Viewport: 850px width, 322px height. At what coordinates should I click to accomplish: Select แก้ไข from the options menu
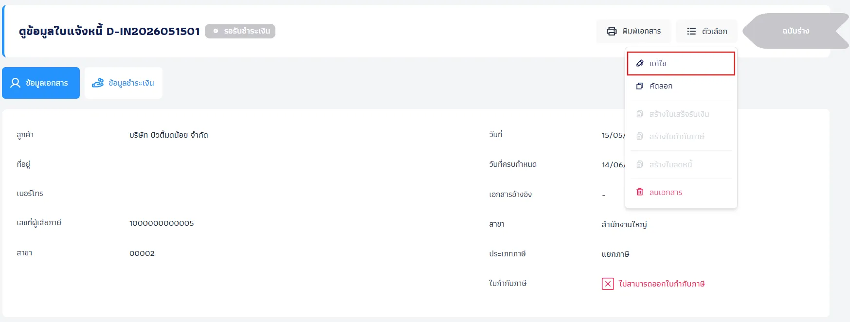681,63
